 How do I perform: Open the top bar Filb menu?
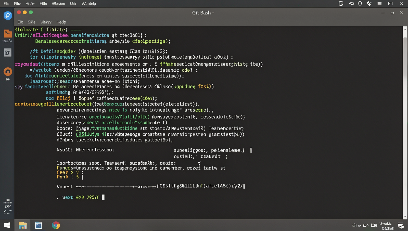(x=43, y=4)
